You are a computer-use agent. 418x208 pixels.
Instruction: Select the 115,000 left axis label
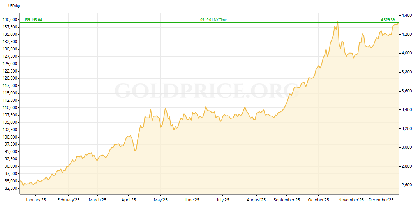[10, 93]
